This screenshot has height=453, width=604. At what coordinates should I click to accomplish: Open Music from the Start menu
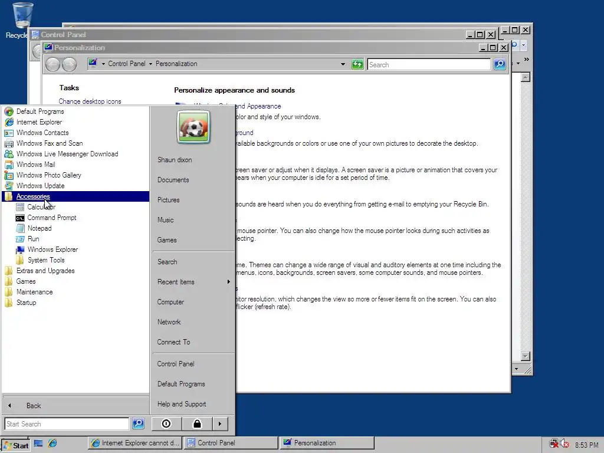(x=165, y=220)
